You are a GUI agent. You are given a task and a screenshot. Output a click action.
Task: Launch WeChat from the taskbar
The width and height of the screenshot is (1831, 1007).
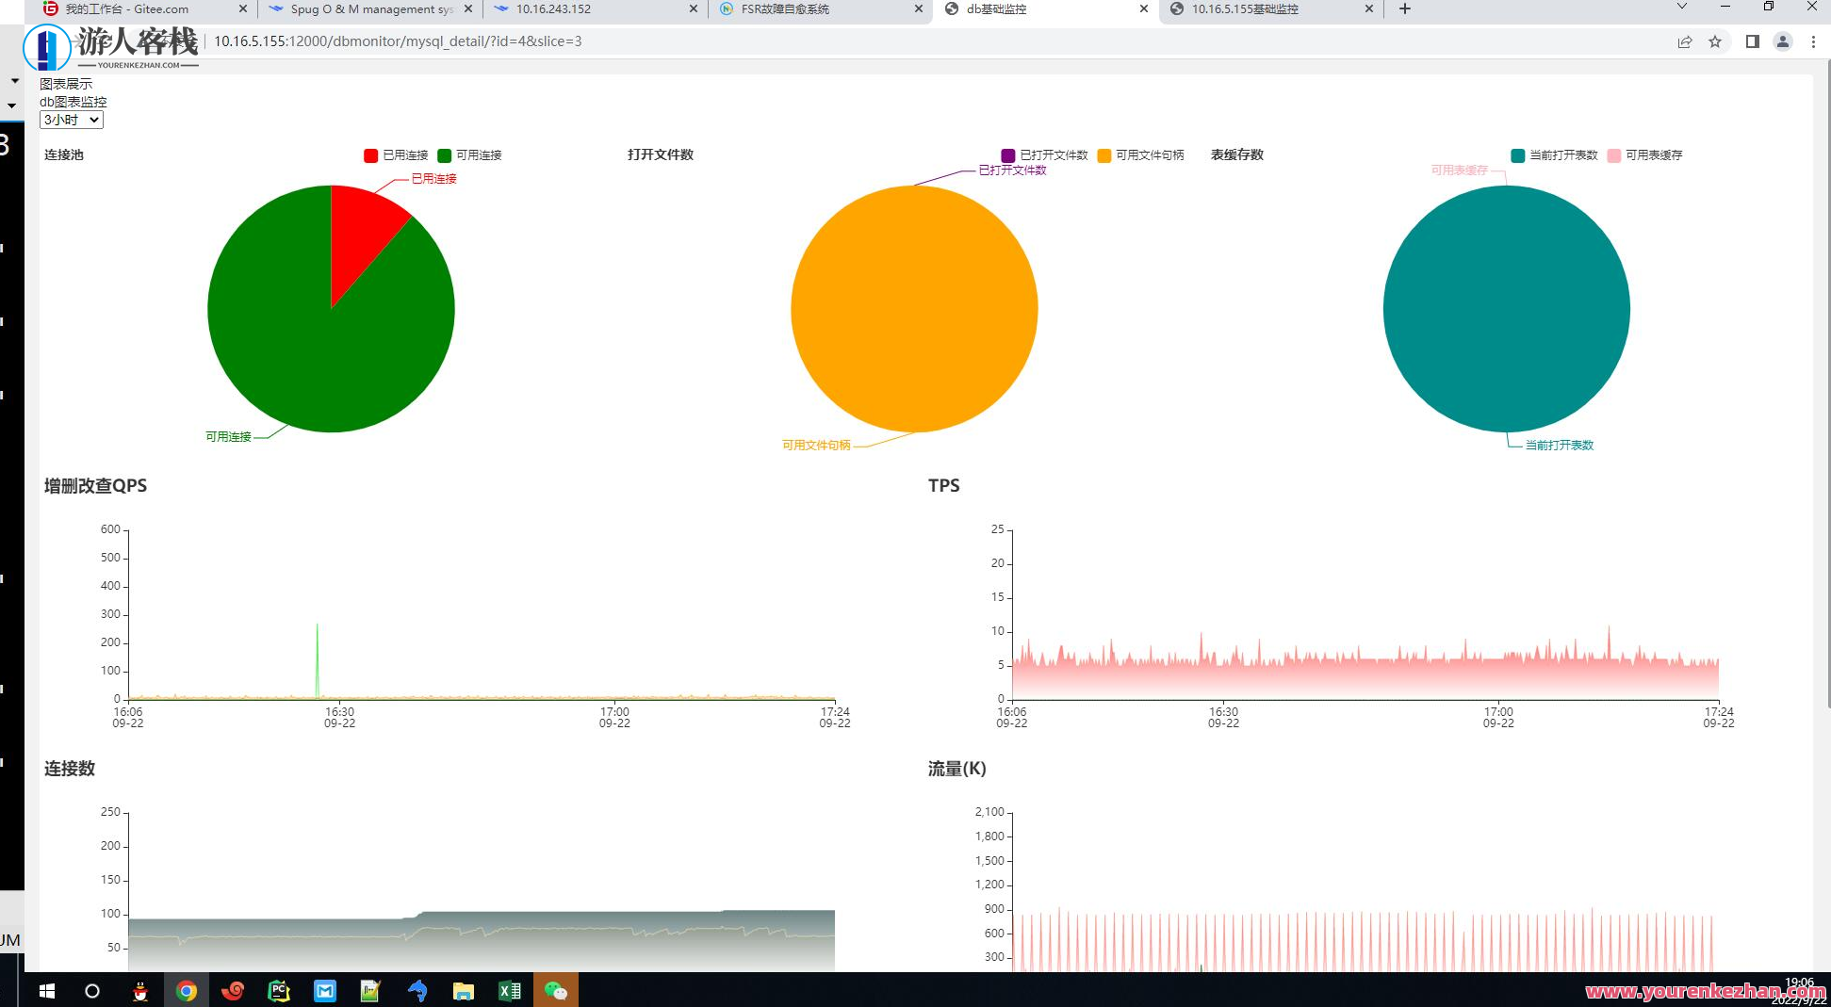[x=556, y=991]
